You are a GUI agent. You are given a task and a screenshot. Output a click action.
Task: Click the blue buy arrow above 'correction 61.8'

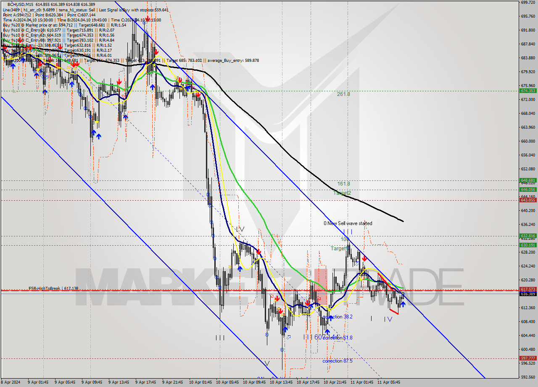(x=327, y=332)
